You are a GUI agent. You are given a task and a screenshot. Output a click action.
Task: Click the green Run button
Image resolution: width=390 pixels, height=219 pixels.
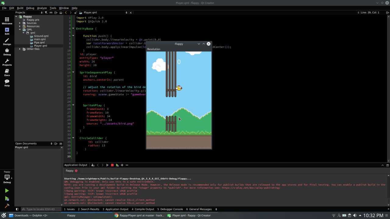pos(7,191)
